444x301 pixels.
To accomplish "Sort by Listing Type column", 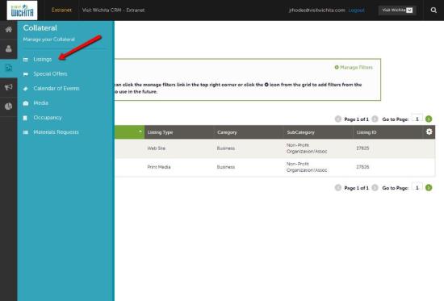I will pyautogui.click(x=161, y=132).
